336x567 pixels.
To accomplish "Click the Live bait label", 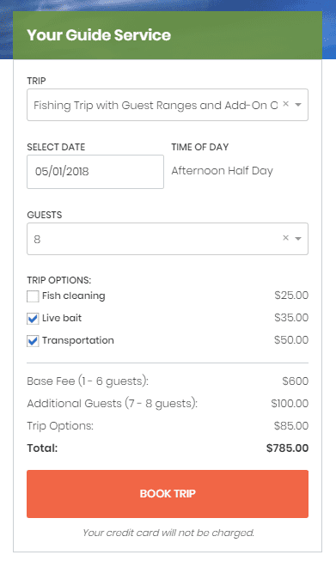I will 62,318.
